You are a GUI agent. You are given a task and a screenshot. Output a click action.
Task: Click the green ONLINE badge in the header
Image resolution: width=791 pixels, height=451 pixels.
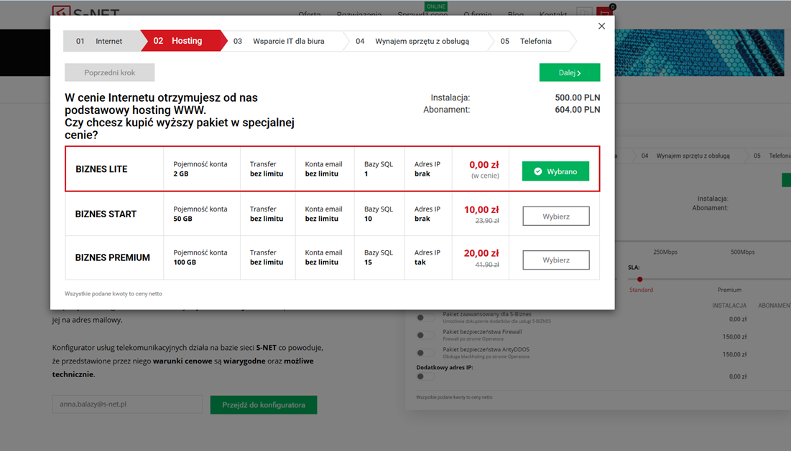[x=436, y=6]
